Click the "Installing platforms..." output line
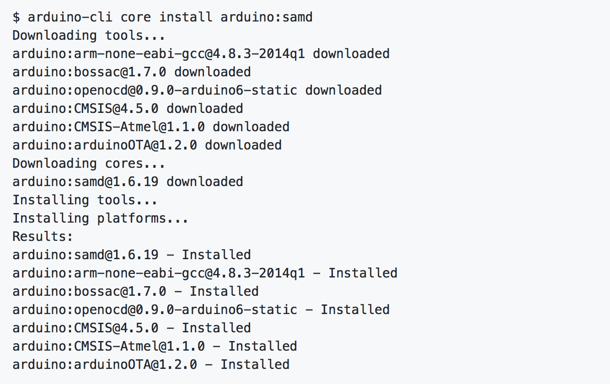610x384 pixels. pyautogui.click(x=100, y=219)
